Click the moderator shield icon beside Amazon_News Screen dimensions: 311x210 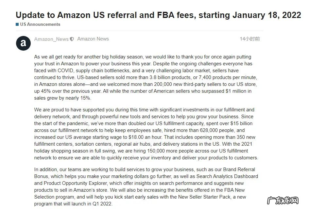click(x=72, y=39)
